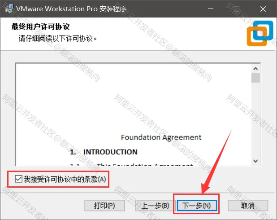The image size is (277, 220).
Task: Click the 我接受许可协议中的条款(A) label text
Action: click(x=65, y=179)
